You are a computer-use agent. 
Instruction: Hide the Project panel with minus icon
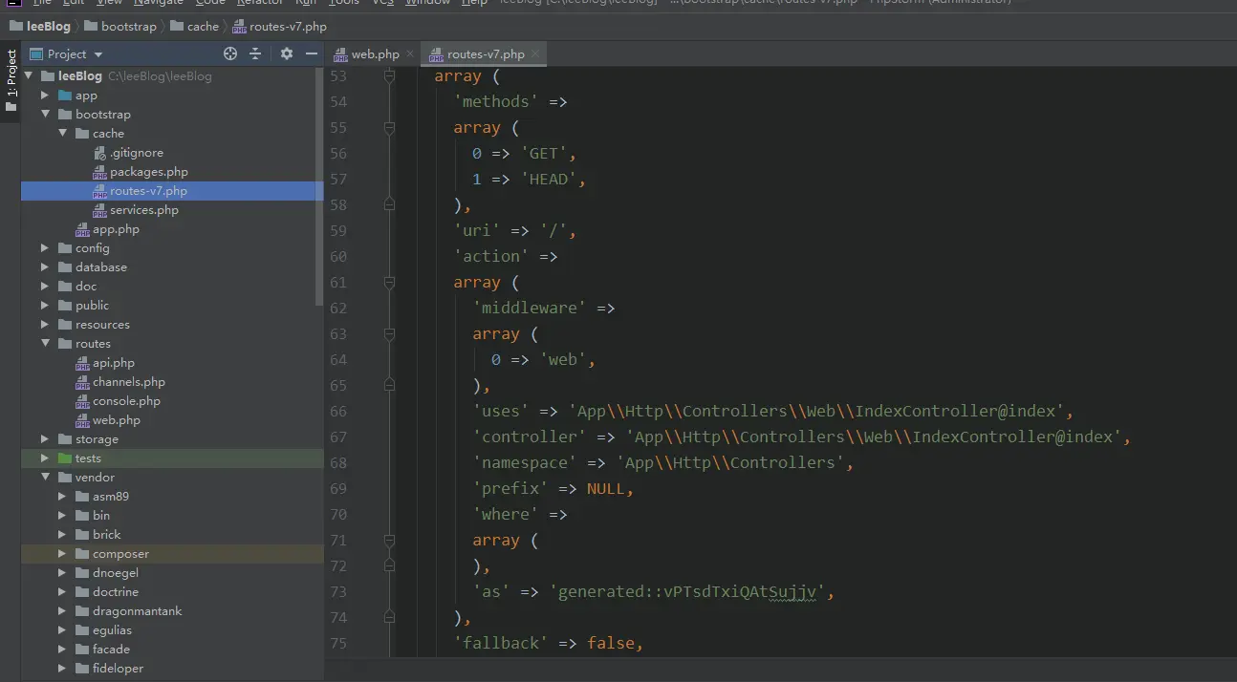[x=312, y=54]
